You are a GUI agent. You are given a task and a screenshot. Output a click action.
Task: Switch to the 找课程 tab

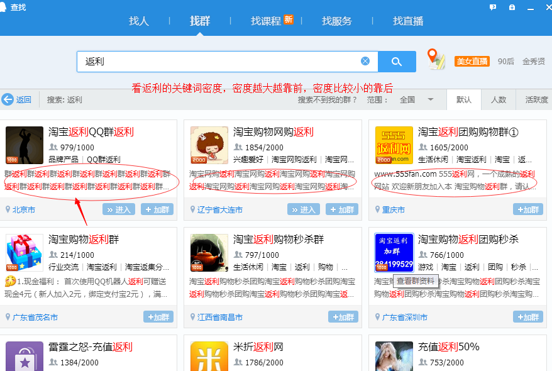click(266, 21)
